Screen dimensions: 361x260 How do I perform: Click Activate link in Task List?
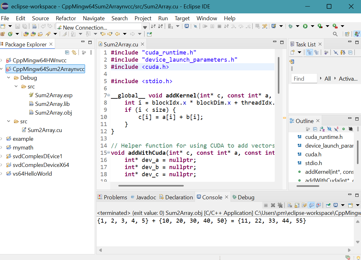pos(348,79)
